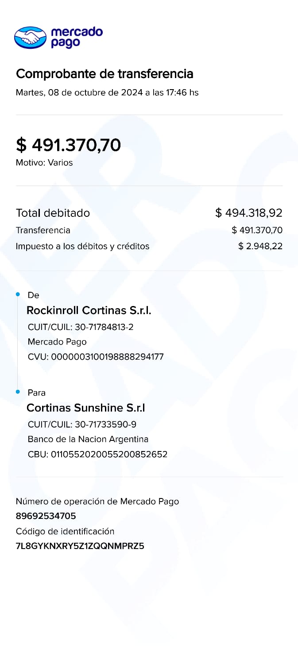Select the sender CVU number
Image resolution: width=298 pixels, height=663 pixels.
click(96, 357)
